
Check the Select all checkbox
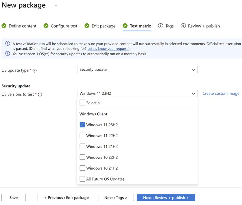[82, 103]
